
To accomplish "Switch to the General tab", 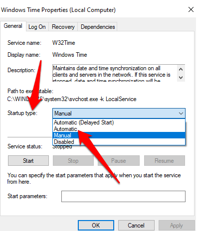I will 13,26.
